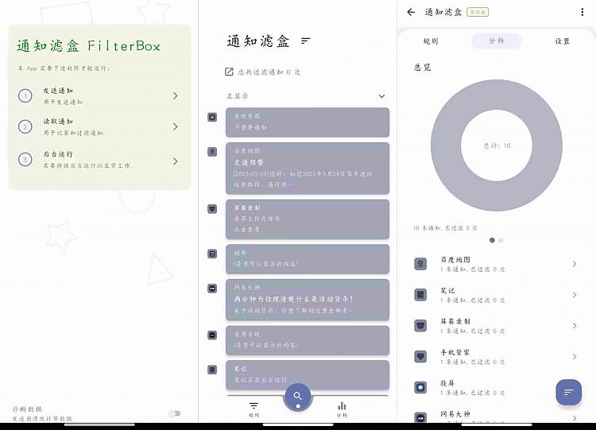Open the 手机管家 analysis row title

[x=455, y=352]
